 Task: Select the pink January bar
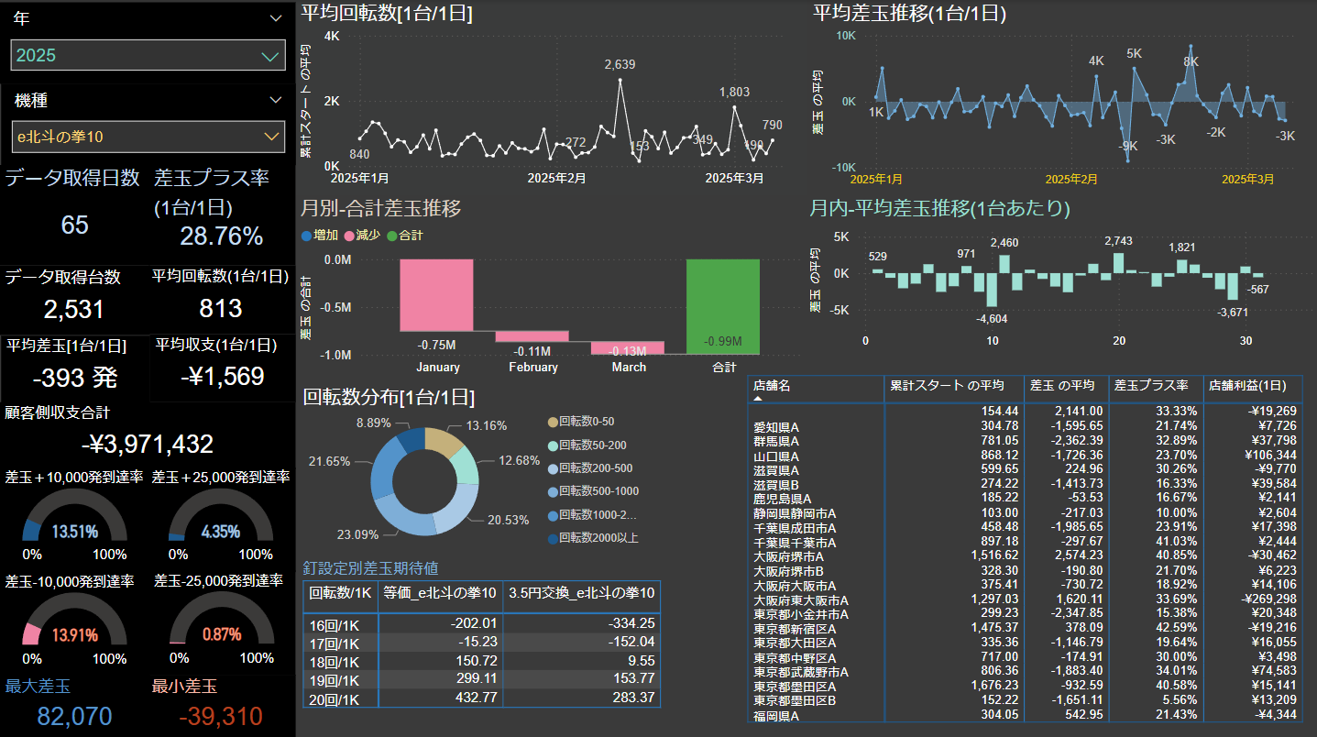pos(436,295)
